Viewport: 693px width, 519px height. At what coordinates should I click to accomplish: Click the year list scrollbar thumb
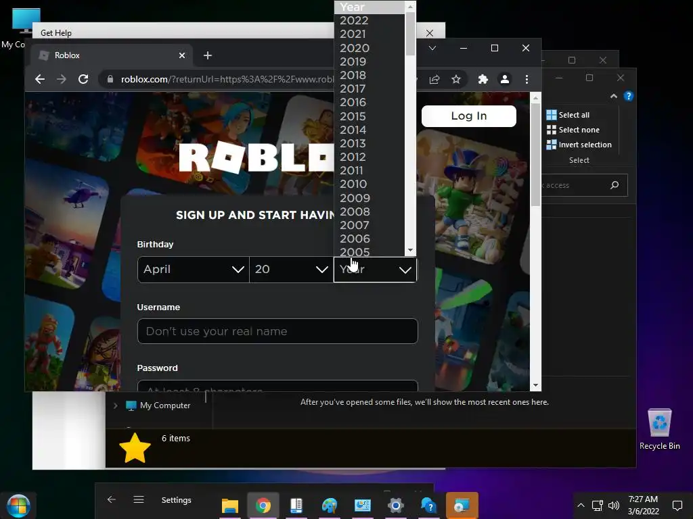coord(410,34)
